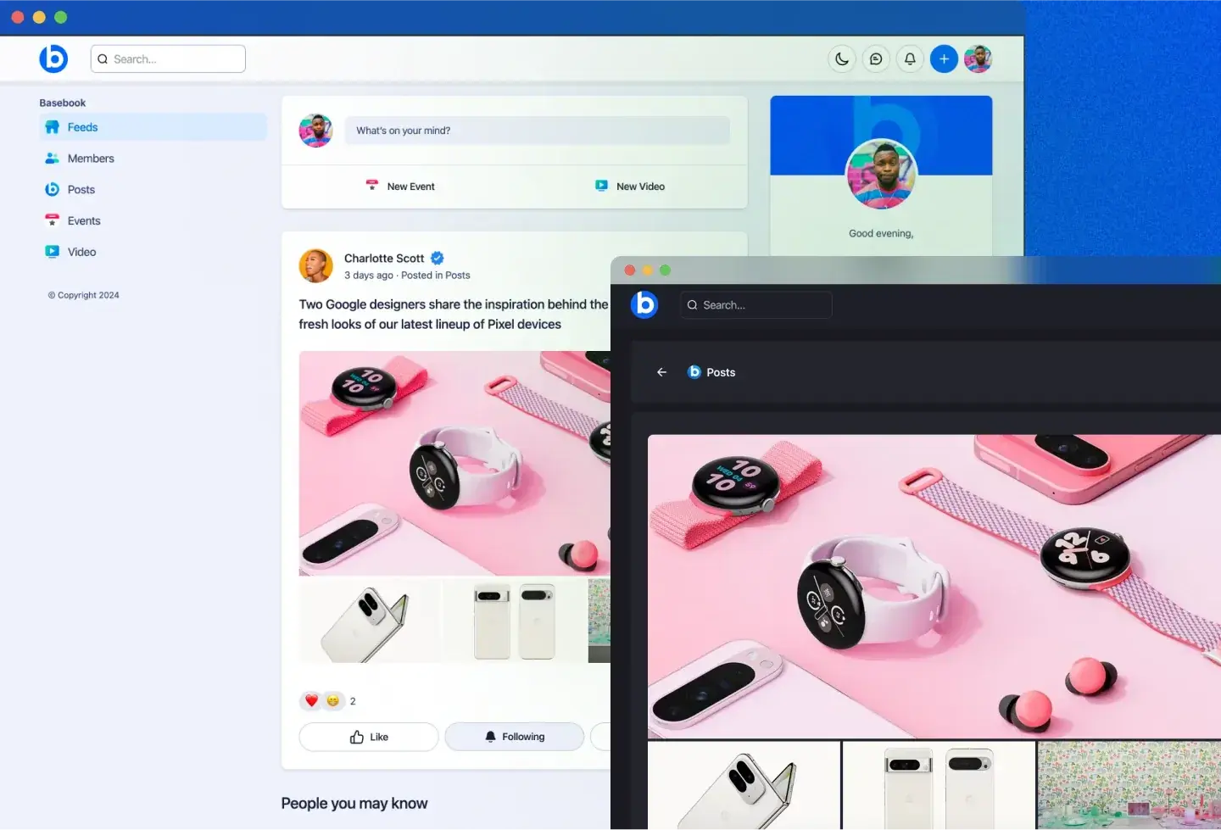
Task: Click the Basebook logo in the light window
Action: point(53,58)
